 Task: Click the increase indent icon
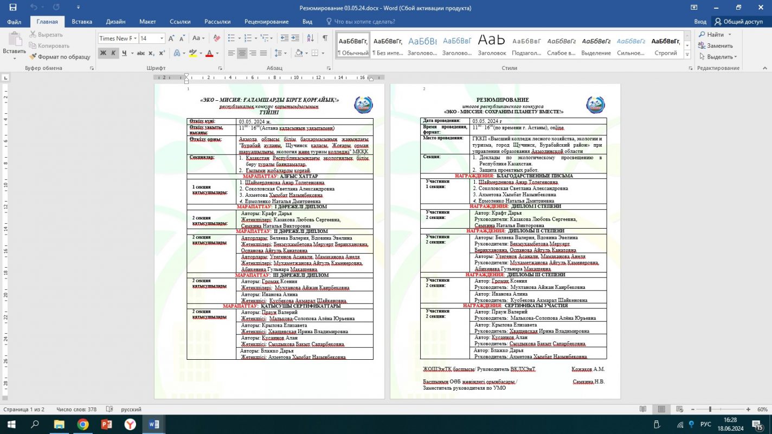click(x=295, y=38)
